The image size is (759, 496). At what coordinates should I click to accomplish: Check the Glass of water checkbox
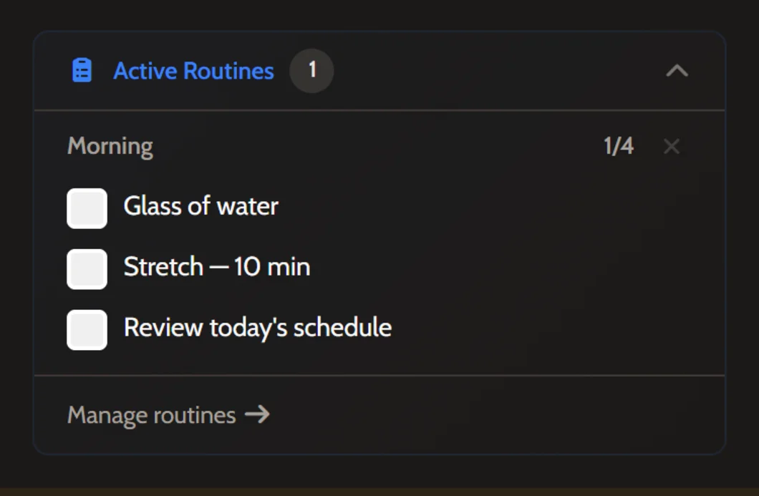[x=87, y=208]
